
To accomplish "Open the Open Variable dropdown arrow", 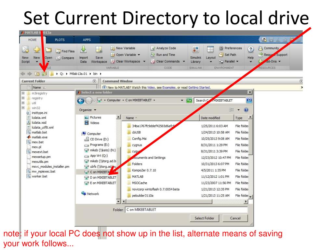I will pos(139,55).
